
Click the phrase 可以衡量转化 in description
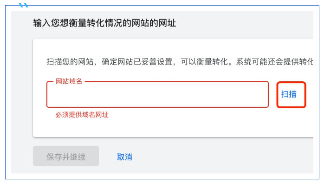coord(204,62)
